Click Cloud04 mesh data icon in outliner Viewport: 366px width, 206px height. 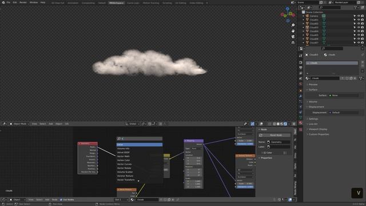tap(324, 31)
